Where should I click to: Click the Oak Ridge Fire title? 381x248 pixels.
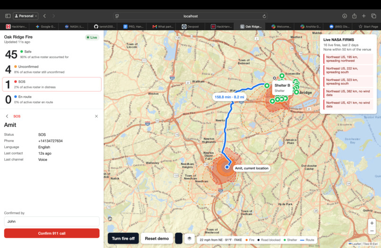pyautogui.click(x=18, y=37)
